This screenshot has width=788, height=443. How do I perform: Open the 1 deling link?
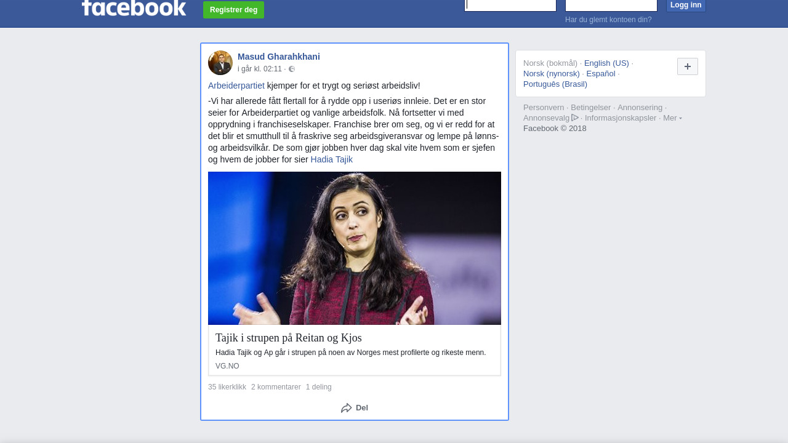pos(319,387)
